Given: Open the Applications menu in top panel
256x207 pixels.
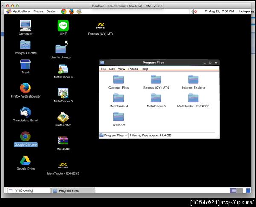Looking at the screenshot, I should (18, 11).
